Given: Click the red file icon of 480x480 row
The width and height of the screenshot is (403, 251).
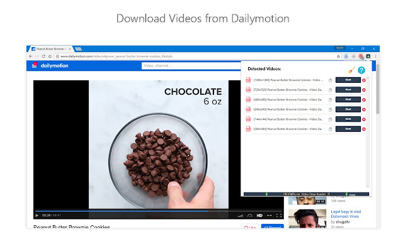Looking at the screenshot, I should (x=248, y=99).
